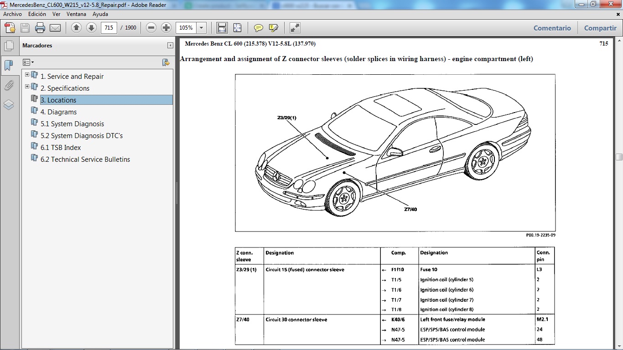This screenshot has width=623, height=350.
Task: Toggle fit one full page view
Action: 237,28
